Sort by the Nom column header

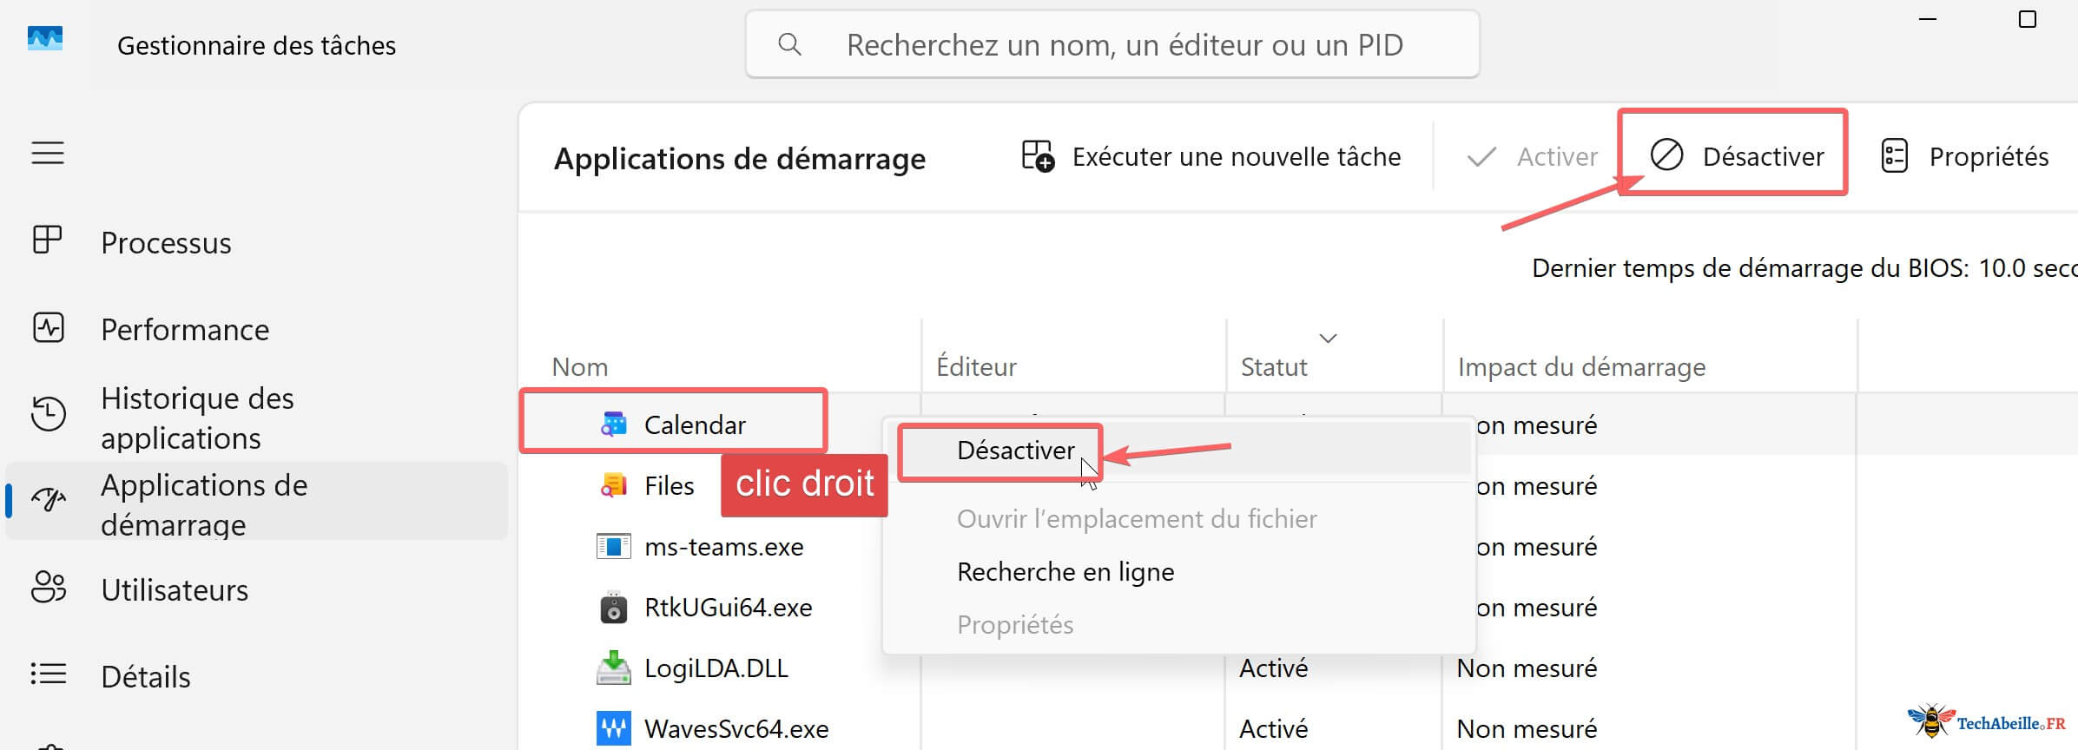pos(580,367)
